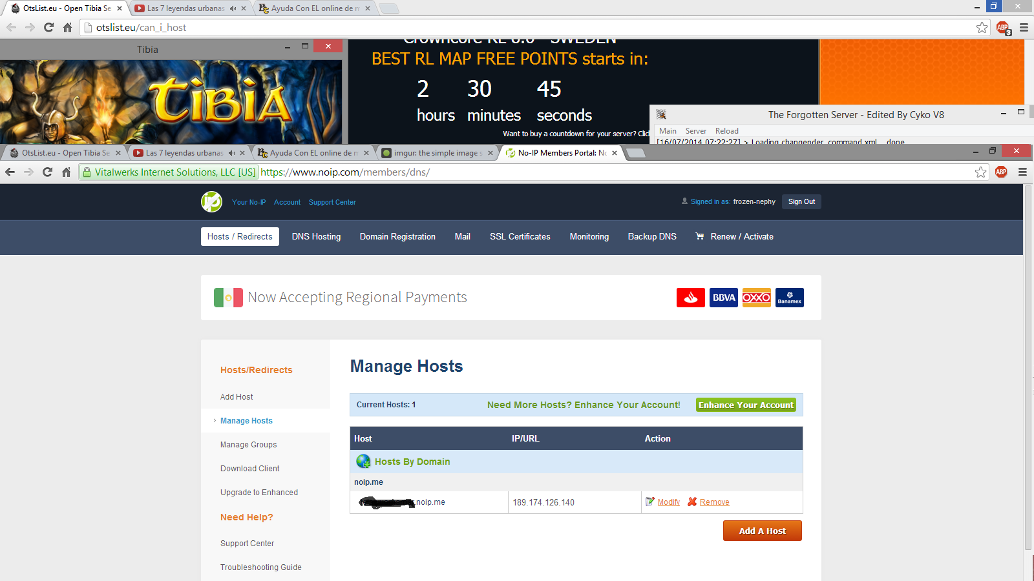Image resolution: width=1034 pixels, height=581 pixels.
Task: Open the Account link in header
Action: click(287, 202)
